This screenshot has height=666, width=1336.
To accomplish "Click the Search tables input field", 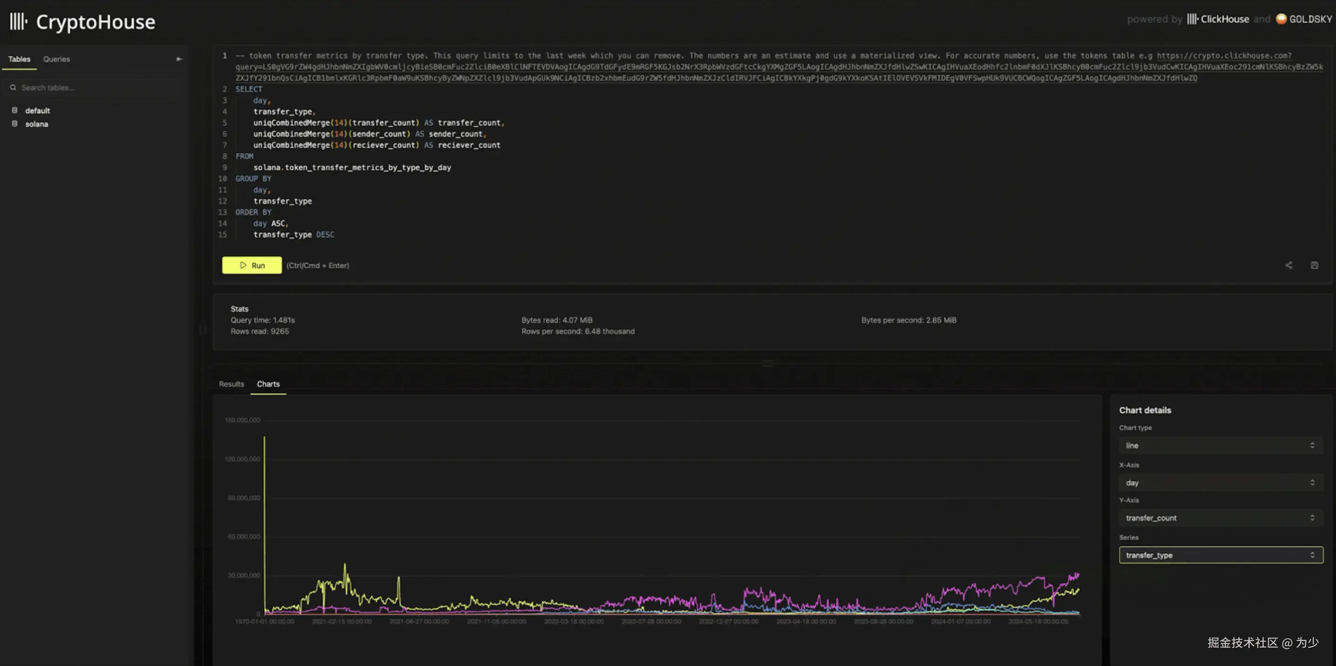I will [93, 88].
